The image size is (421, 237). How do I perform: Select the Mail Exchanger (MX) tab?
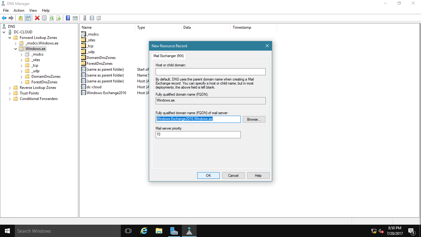click(x=169, y=56)
